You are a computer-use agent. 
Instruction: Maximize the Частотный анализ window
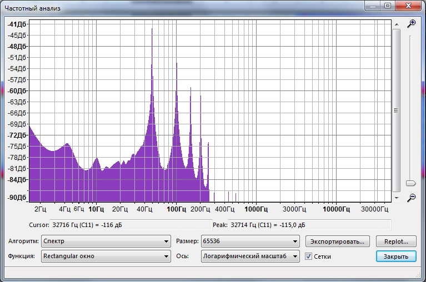(x=387, y=6)
